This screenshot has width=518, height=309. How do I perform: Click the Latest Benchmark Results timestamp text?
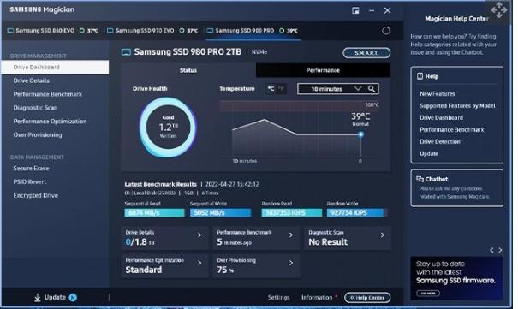[232, 184]
